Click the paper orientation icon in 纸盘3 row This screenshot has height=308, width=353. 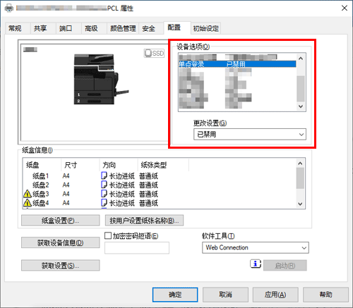point(104,194)
